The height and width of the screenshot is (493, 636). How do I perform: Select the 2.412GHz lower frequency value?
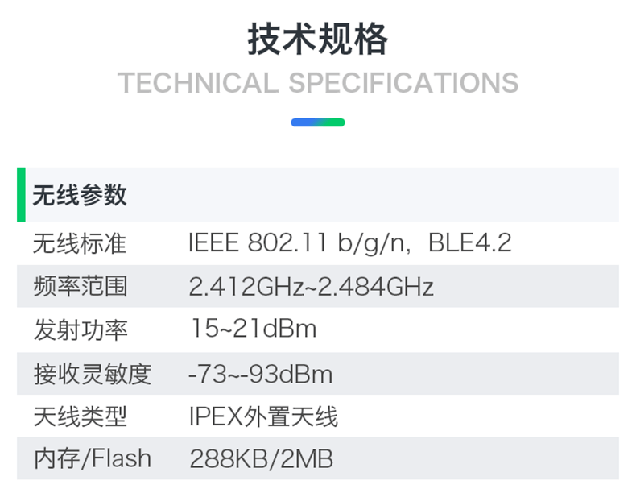[244, 287]
